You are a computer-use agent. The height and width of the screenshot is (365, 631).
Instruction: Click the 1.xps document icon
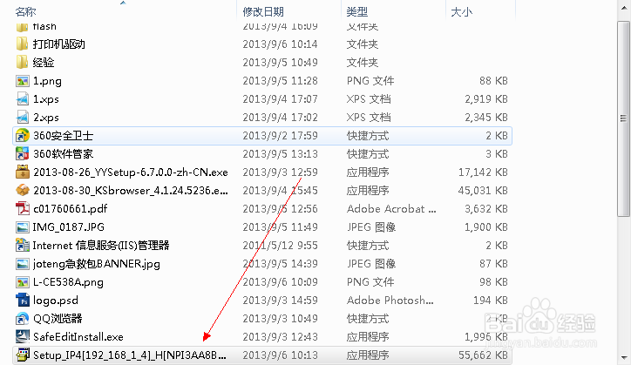click(x=22, y=99)
